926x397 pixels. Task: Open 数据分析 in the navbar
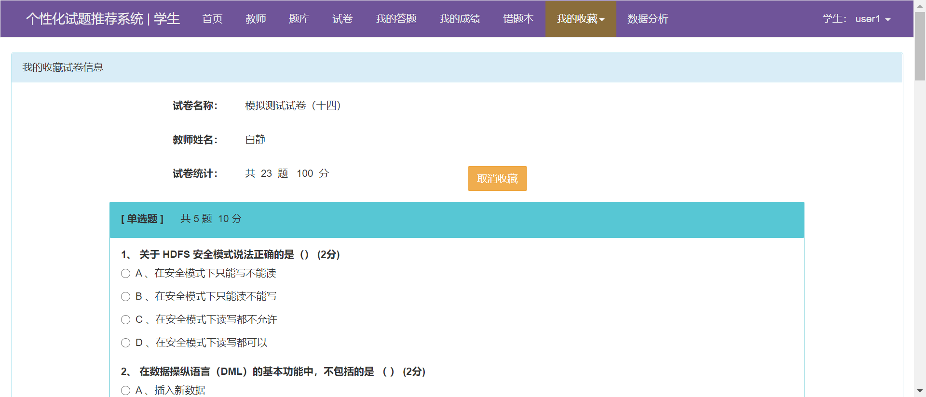click(x=648, y=19)
